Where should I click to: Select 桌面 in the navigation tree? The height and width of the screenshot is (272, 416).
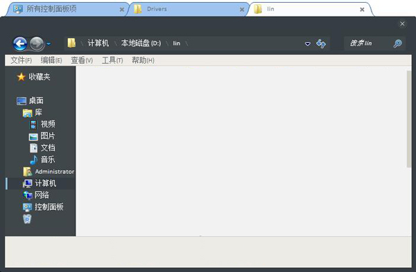click(x=36, y=100)
